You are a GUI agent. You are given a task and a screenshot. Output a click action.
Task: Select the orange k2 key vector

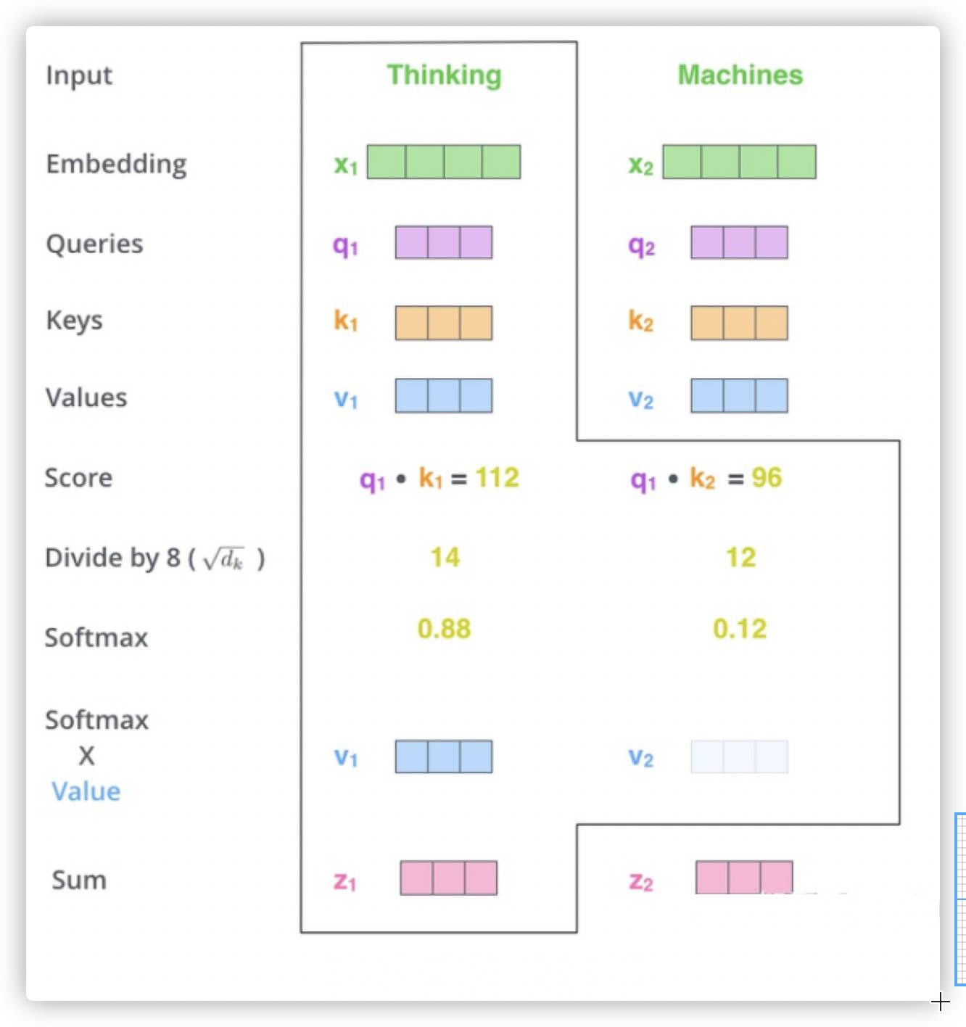pos(739,323)
